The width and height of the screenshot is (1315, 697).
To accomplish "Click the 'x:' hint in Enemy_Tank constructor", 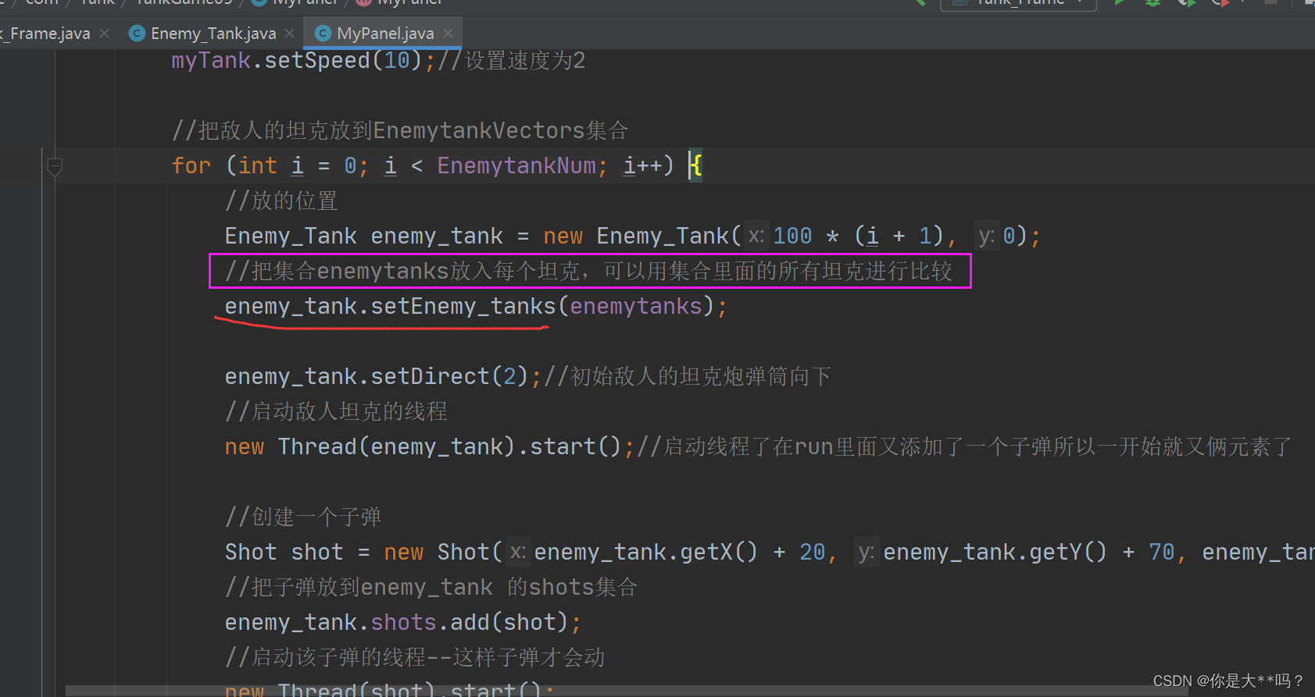I will (756, 236).
